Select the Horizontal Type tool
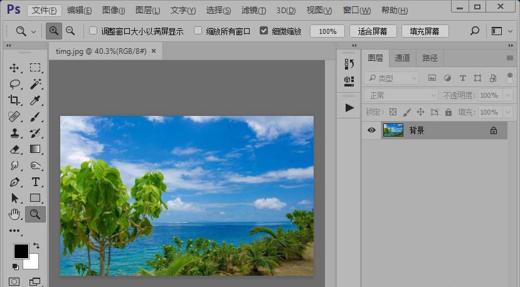Image resolution: width=520 pixels, height=287 pixels. 36,182
